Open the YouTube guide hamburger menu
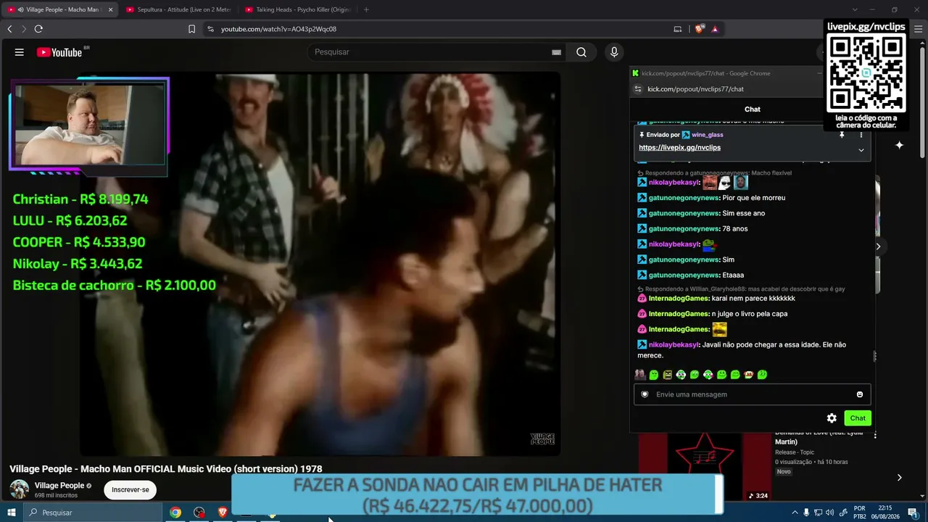 (x=20, y=52)
